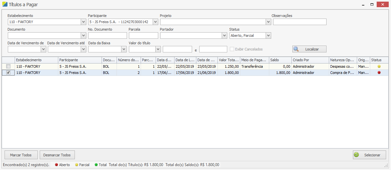This screenshot has width=391, height=170.
Task: Click the yellow Parcial legend dot
Action: click(77, 165)
